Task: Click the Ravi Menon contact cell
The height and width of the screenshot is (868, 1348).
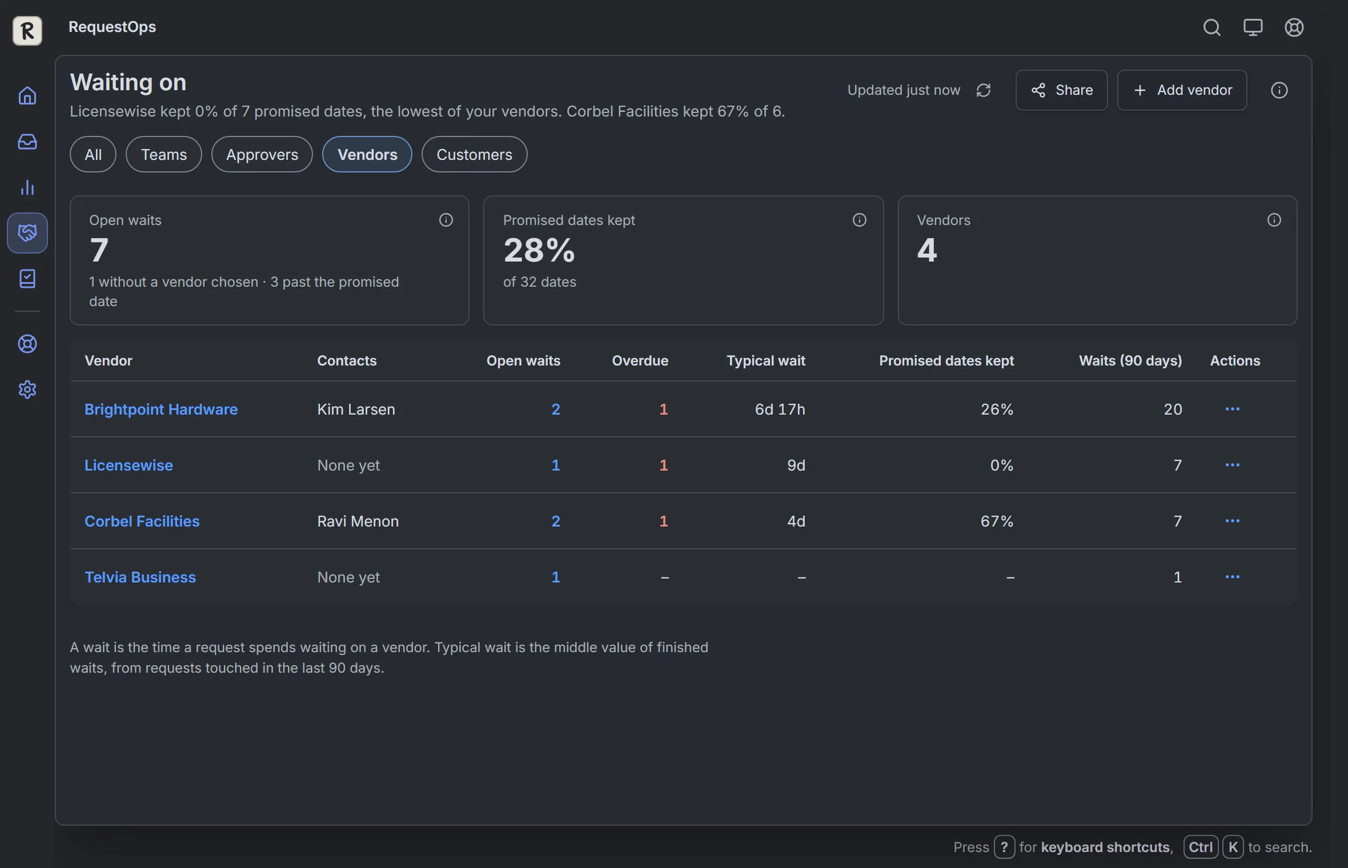Action: coord(358,521)
